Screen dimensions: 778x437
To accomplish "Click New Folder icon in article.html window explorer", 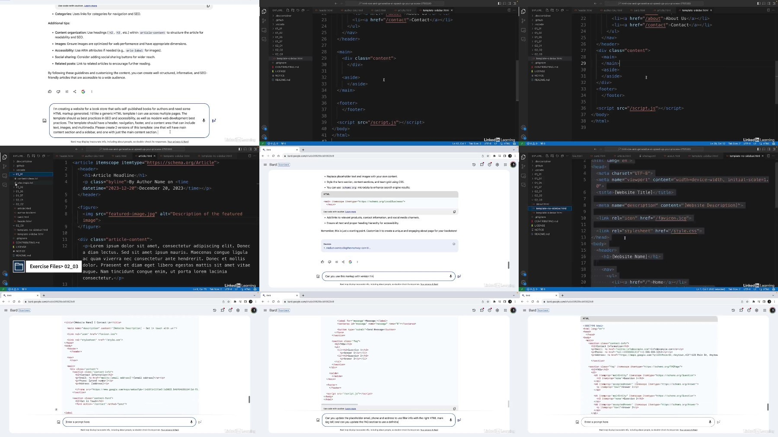I will (33, 156).
